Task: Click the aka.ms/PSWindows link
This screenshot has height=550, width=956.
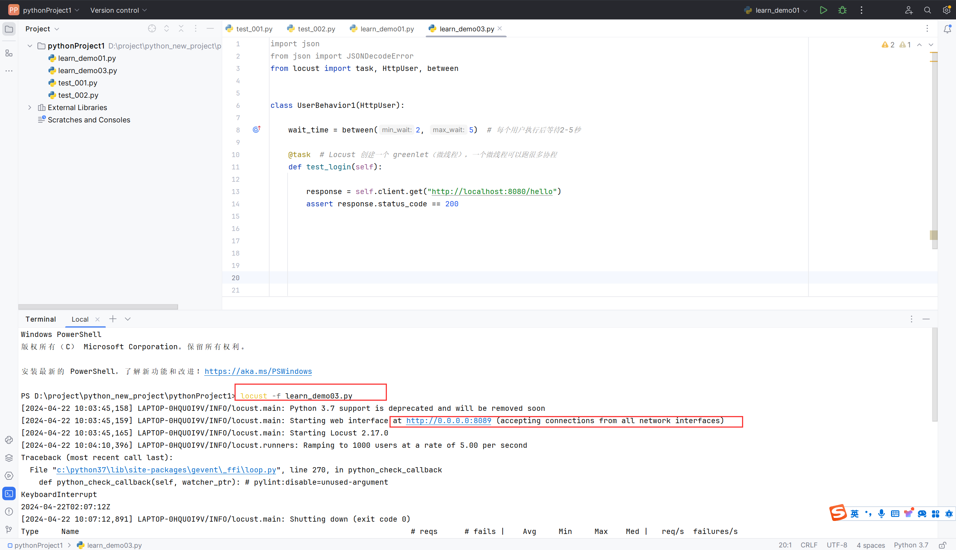Action: pyautogui.click(x=258, y=371)
